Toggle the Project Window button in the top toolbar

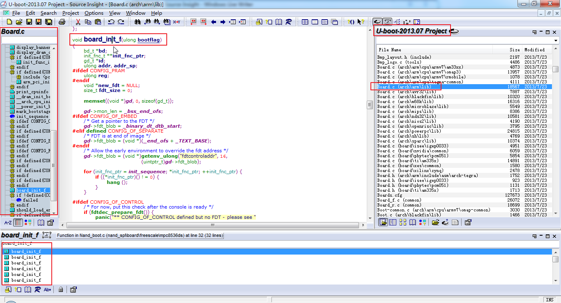(x=377, y=22)
